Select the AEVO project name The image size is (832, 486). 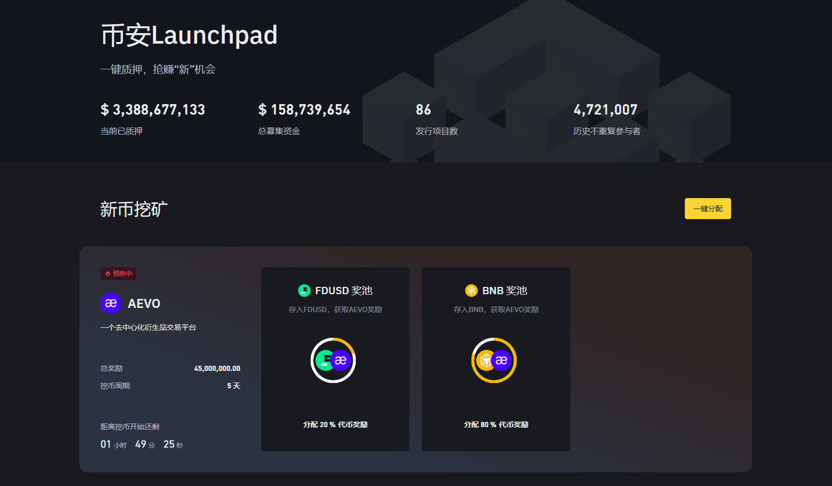tap(144, 304)
